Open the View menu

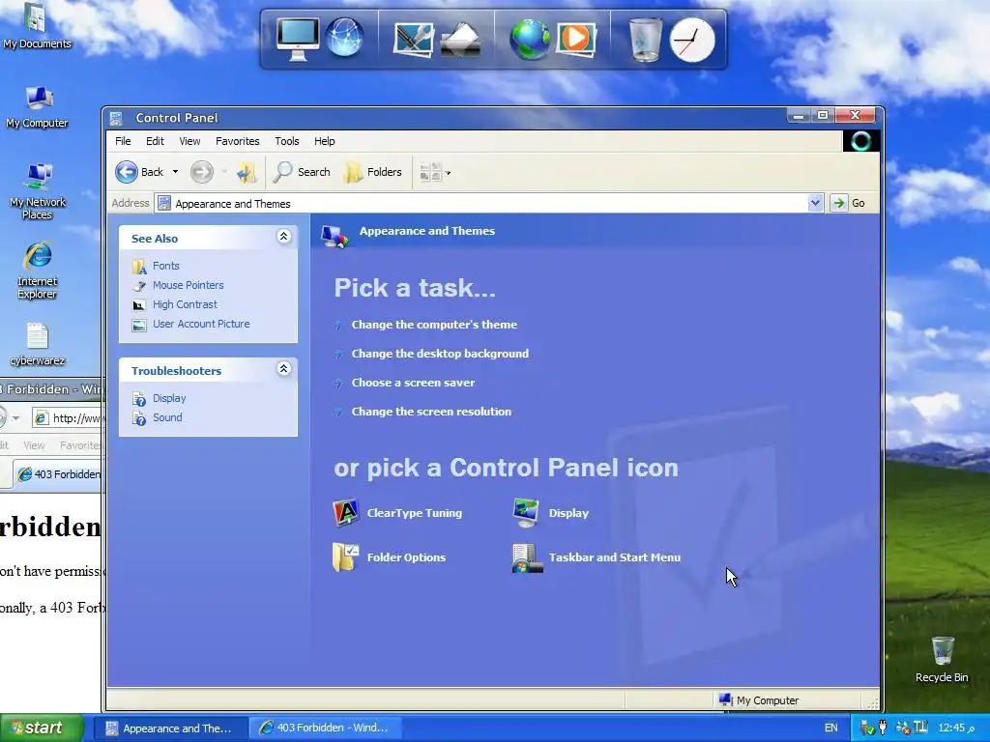[189, 141]
